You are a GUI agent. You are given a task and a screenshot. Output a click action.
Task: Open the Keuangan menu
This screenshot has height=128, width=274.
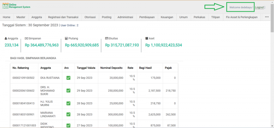pyautogui.click(x=167, y=17)
